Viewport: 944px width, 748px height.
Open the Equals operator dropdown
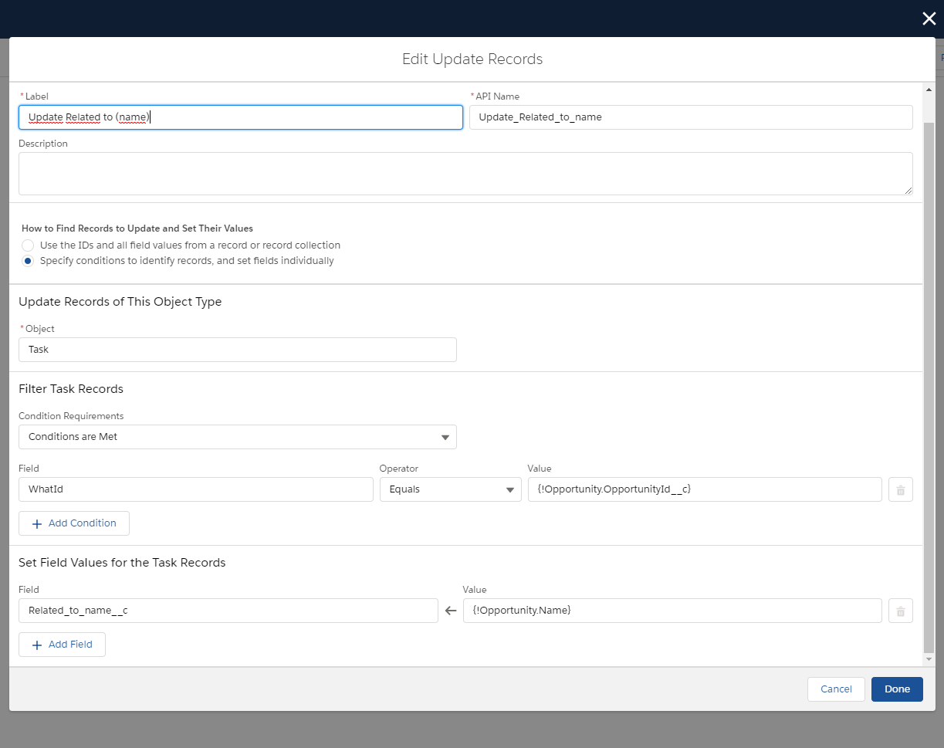click(x=450, y=489)
